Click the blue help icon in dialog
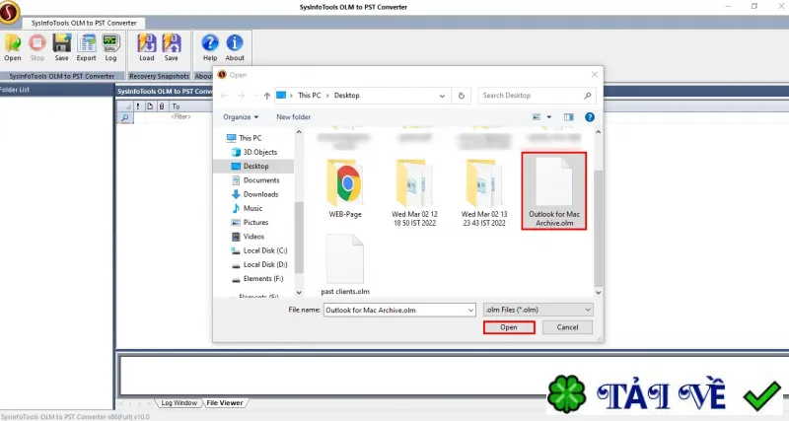 590,117
